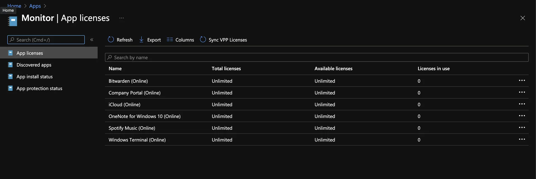Image resolution: width=536 pixels, height=179 pixels.
Task: Select iCloud (Online) app name
Action: pos(125,104)
